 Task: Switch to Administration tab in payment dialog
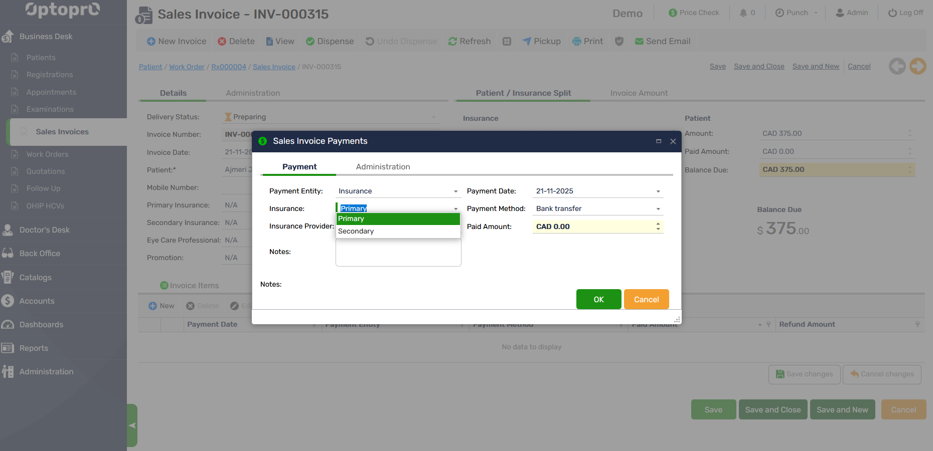coord(383,167)
